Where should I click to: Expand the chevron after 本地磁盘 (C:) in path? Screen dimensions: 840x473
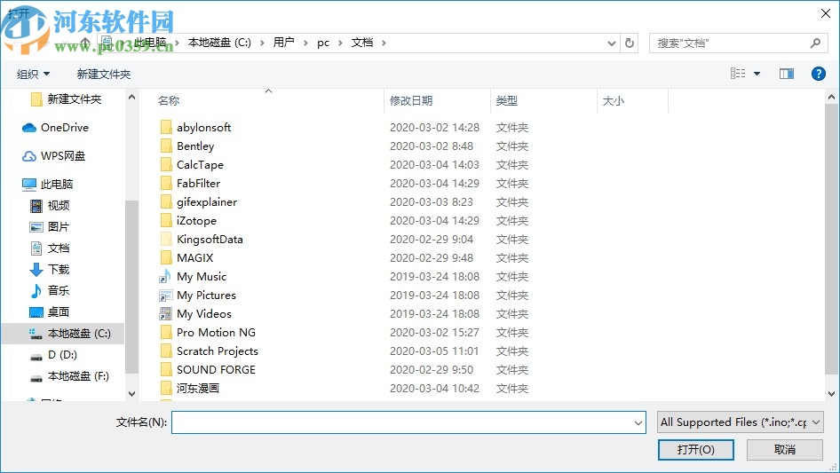[x=262, y=43]
